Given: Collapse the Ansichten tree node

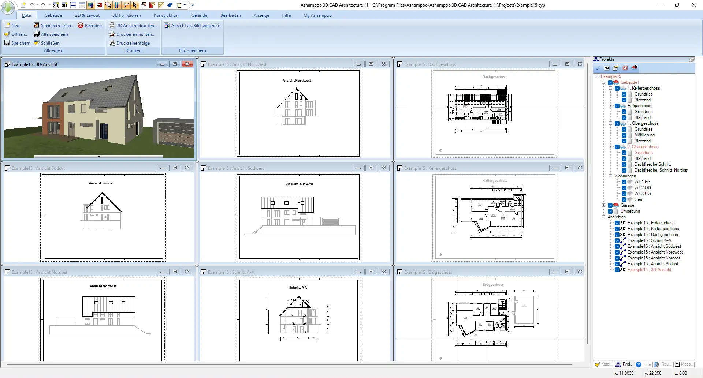Looking at the screenshot, I should tap(604, 217).
